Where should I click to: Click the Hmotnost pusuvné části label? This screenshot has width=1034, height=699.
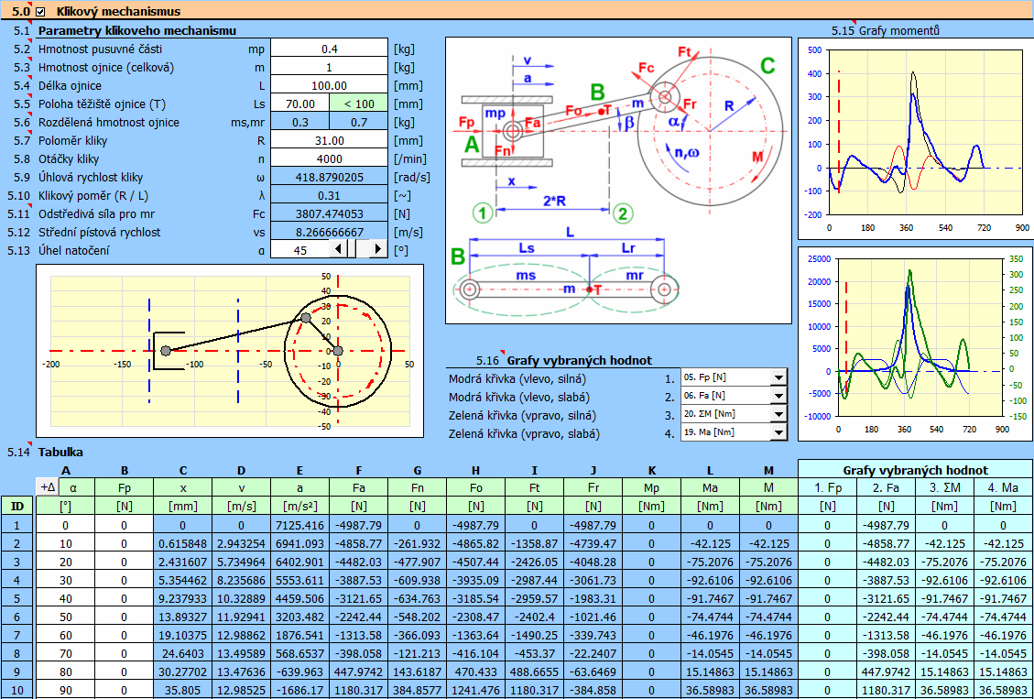coord(100,49)
